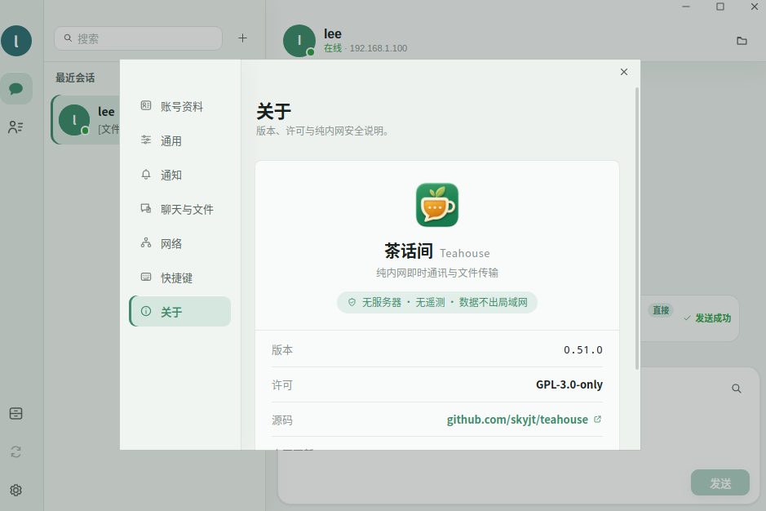Image resolution: width=766 pixels, height=511 pixels.
Task: Maximize the application window
Action: pos(720,7)
